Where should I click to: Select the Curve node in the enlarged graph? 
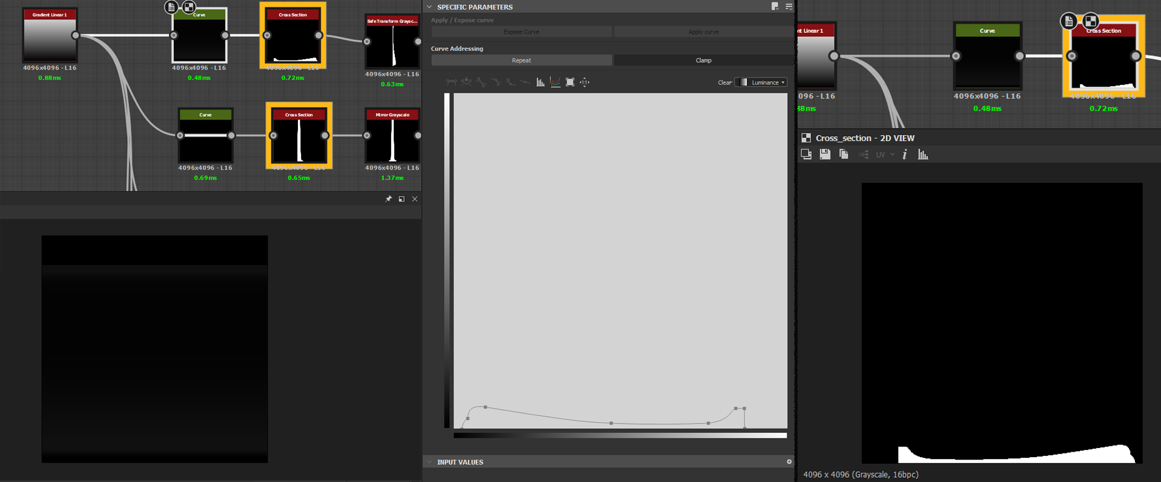point(987,56)
